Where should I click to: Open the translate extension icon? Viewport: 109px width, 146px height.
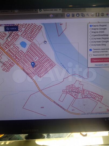pos(83,15)
